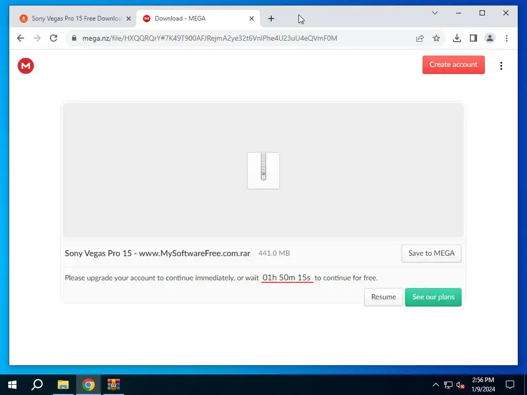Reload the current page
Image resolution: width=527 pixels, height=395 pixels.
[54, 38]
